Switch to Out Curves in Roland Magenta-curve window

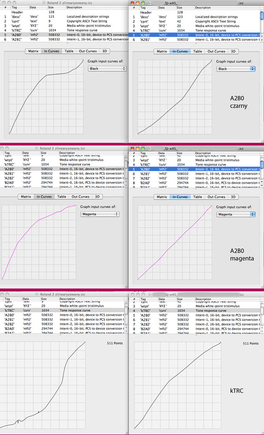80,196
